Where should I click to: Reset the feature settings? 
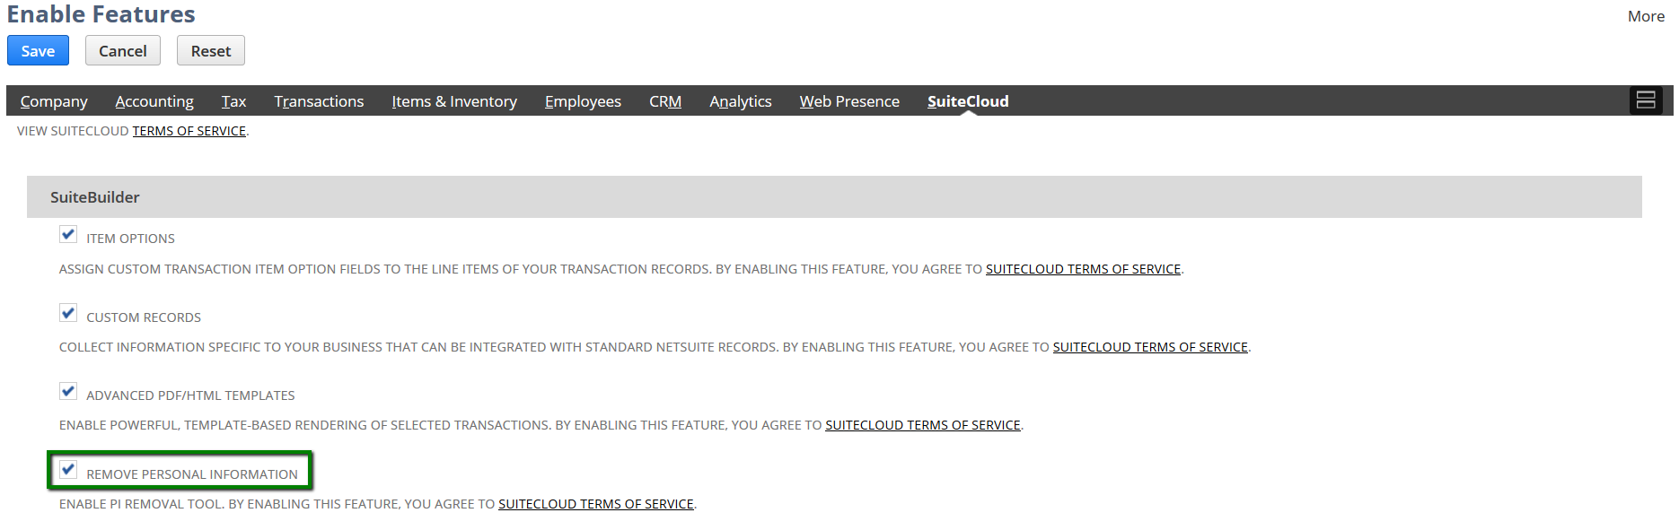pyautogui.click(x=211, y=51)
